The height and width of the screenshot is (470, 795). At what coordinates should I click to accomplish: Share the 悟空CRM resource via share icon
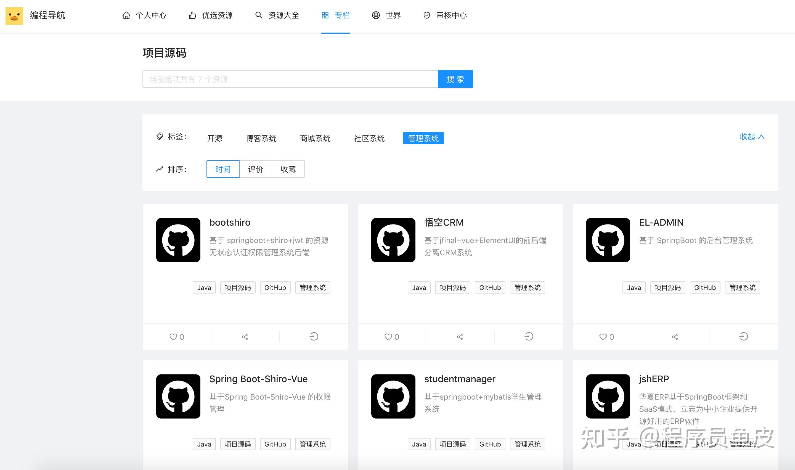pos(460,337)
